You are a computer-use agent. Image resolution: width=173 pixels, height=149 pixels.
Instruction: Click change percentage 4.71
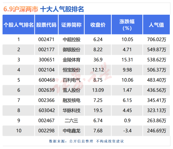click(x=127, y=50)
